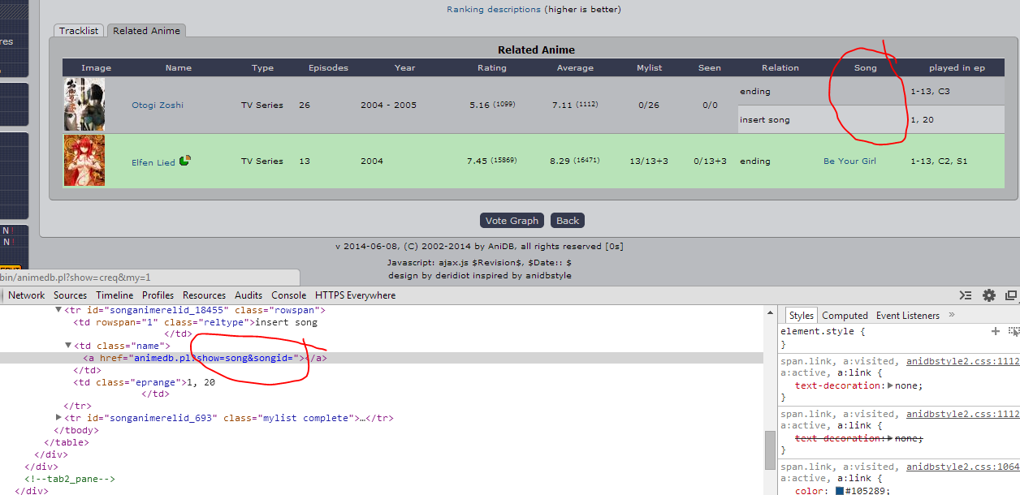Collapse the songanimerelid_18455 tr element
The height and width of the screenshot is (495, 1020).
pyautogui.click(x=58, y=310)
